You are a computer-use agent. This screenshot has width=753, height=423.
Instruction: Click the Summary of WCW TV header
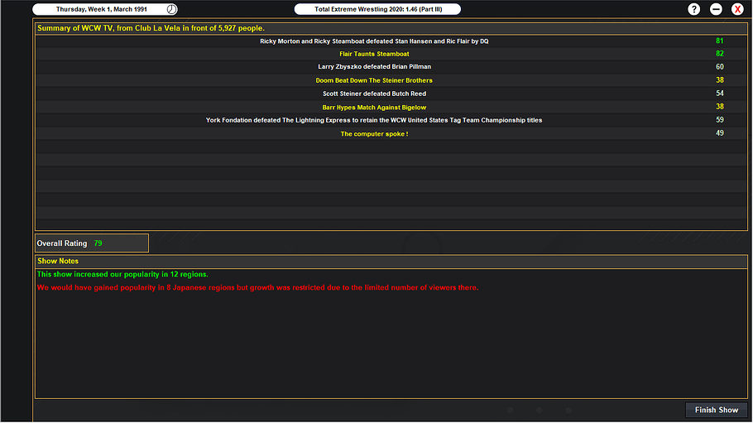(391, 28)
